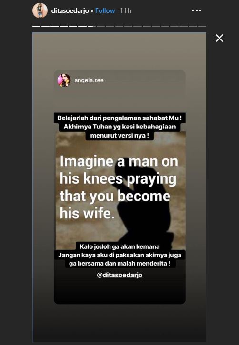This screenshot has height=345, width=239.
Task: Click the 11h timestamp beside Follow
Action: pyautogui.click(x=125, y=11)
